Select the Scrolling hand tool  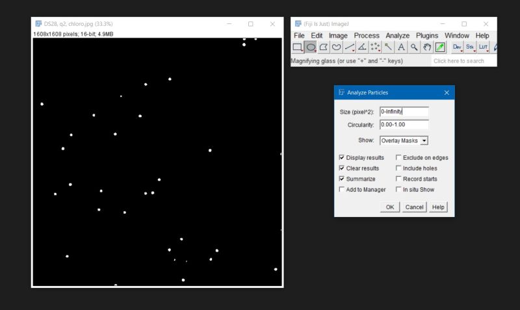pyautogui.click(x=427, y=47)
